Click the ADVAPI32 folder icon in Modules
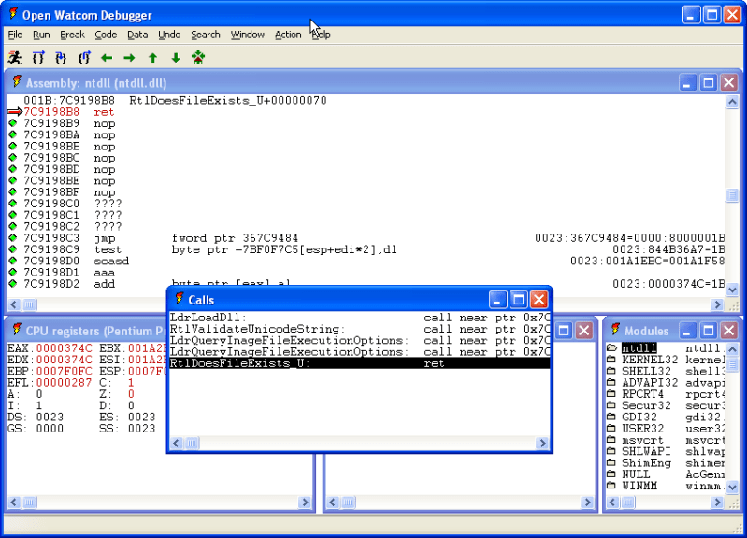The height and width of the screenshot is (538, 747). [x=611, y=382]
